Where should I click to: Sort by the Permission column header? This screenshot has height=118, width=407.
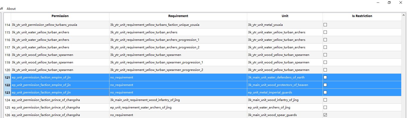pos(60,16)
